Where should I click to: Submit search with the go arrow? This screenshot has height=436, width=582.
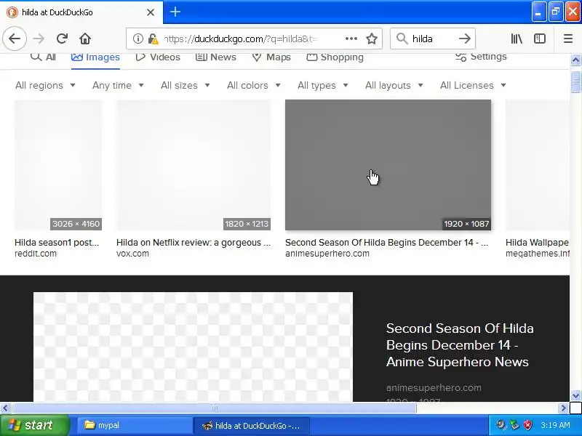point(464,39)
